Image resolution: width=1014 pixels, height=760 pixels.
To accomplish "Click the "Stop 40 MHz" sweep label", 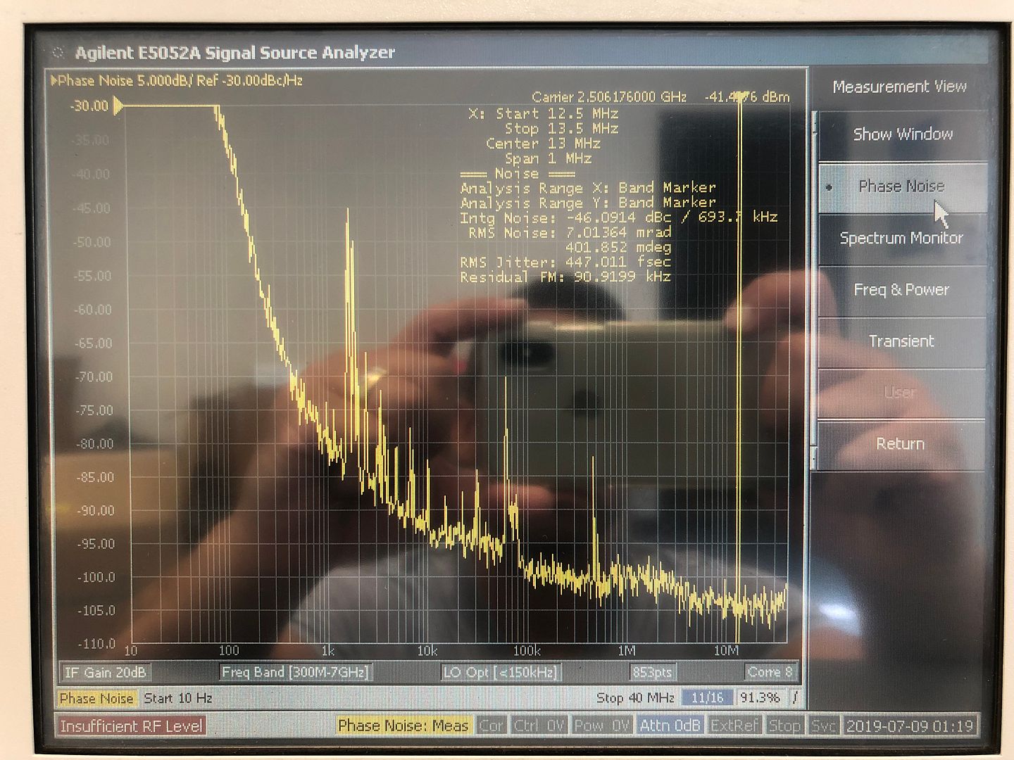I will (635, 698).
